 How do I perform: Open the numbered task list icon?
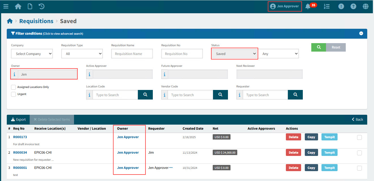tap(327, 6)
